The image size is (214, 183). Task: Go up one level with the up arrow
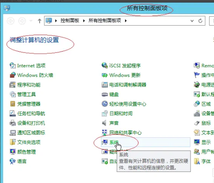click(x=40, y=21)
